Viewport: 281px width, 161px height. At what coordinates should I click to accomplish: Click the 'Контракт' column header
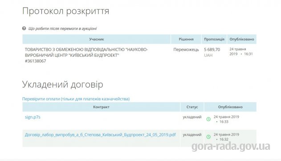(101, 107)
